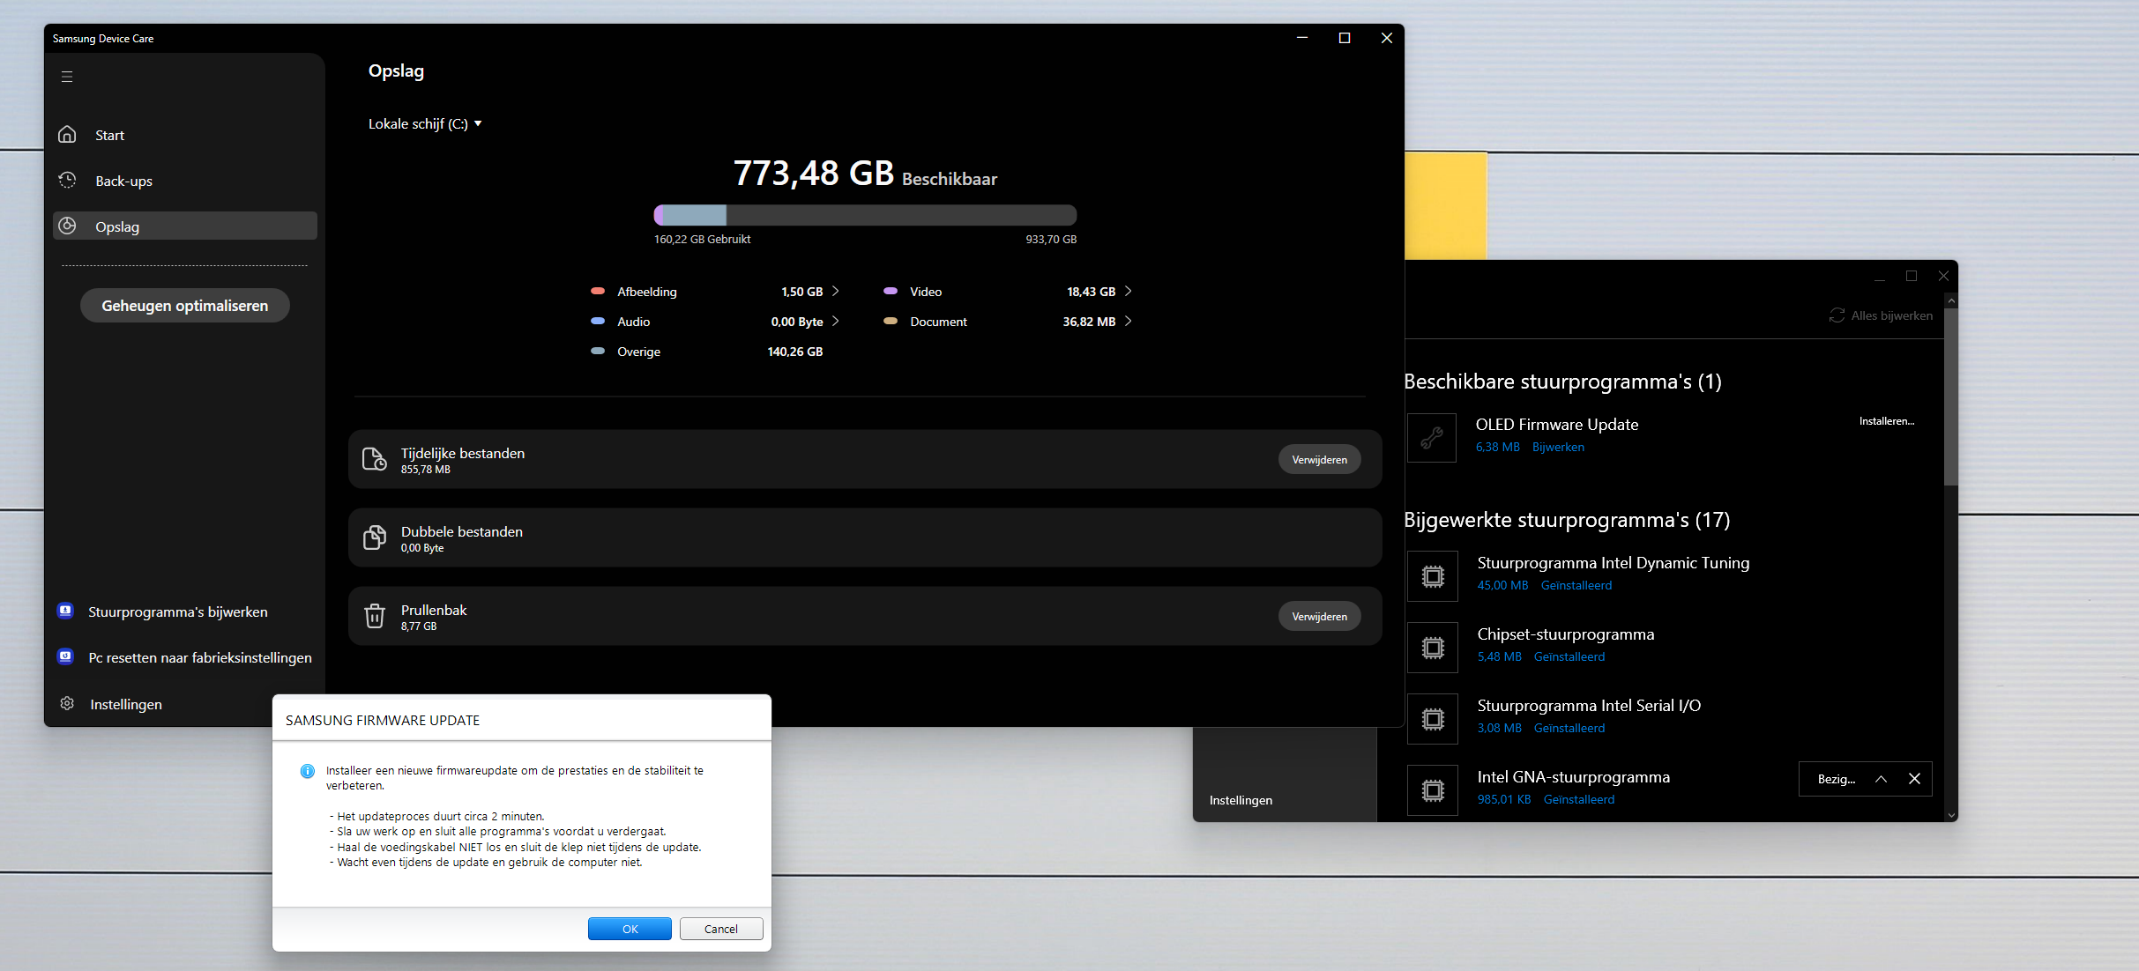Confirm the firmware update with OK
This screenshot has height=971, width=2139.
point(630,929)
